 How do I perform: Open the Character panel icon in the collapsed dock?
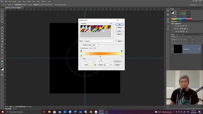[x=168, y=26]
